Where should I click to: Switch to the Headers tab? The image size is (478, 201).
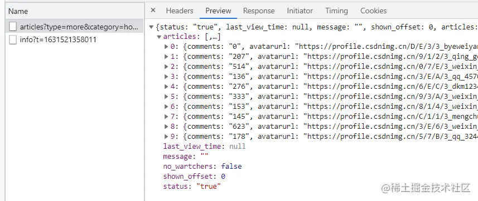coord(180,11)
